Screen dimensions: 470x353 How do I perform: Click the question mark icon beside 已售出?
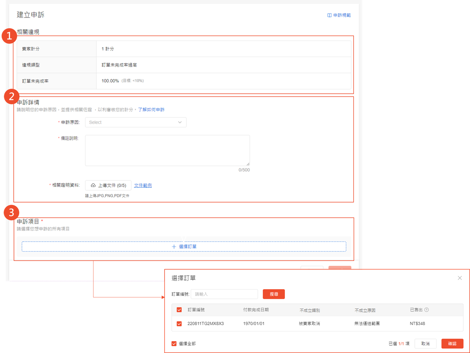pyautogui.click(x=427, y=310)
